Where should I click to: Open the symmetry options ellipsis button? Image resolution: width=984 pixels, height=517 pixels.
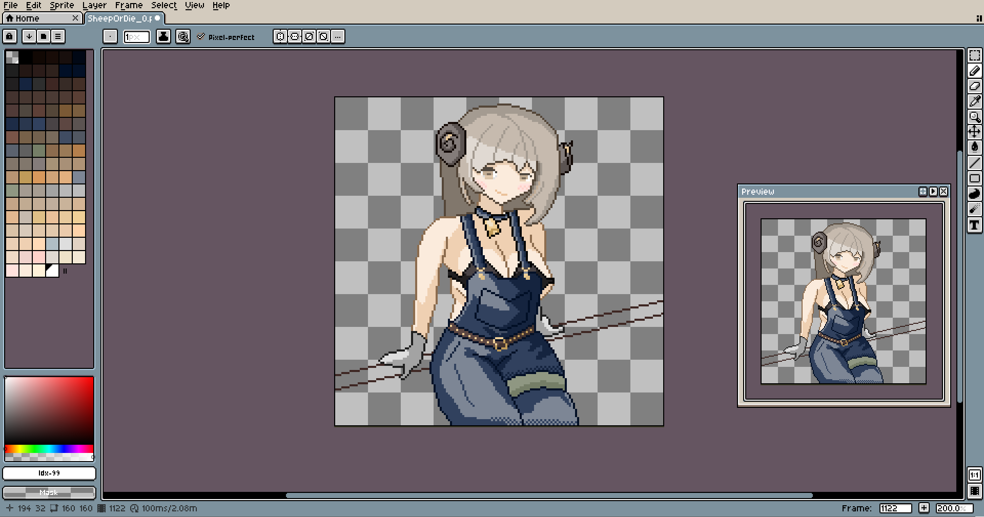[338, 36]
